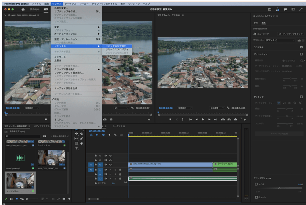Check the ミュート checkbox in clip volume
The height and width of the screenshot is (205, 306).
coord(256,197)
